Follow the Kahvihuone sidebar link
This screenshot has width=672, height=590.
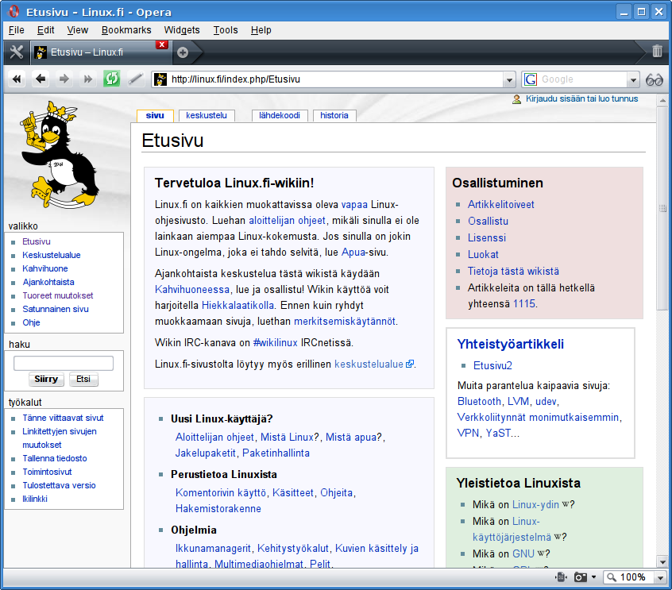click(45, 268)
